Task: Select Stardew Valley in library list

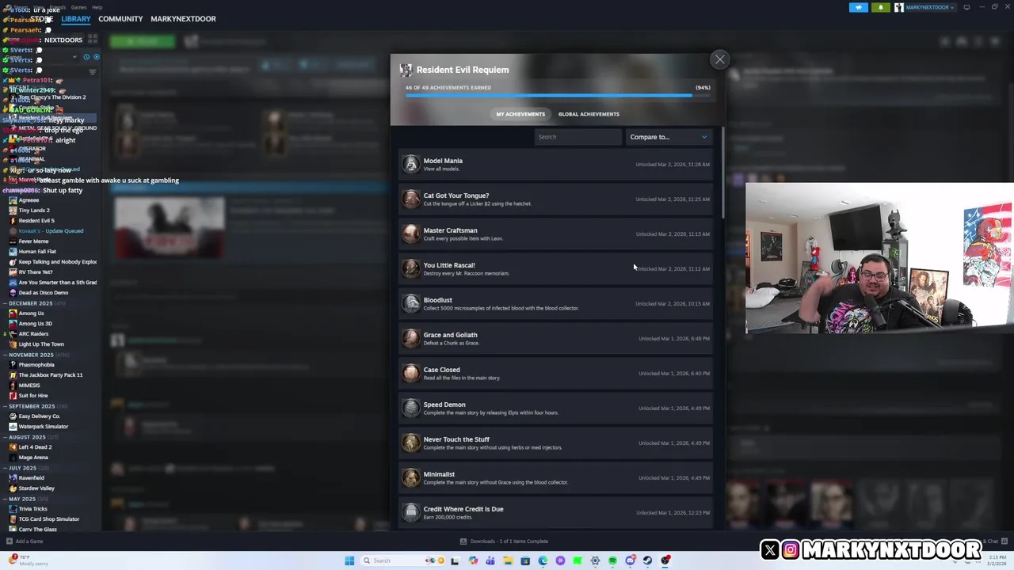Action: pos(36,488)
